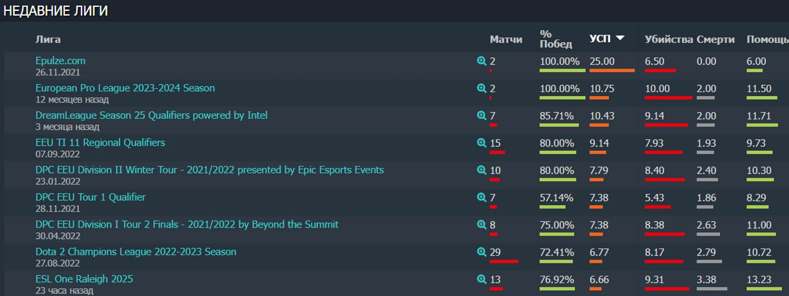The width and height of the screenshot is (789, 296).
Task: Sort by the Смерти column header
Action: point(716,39)
